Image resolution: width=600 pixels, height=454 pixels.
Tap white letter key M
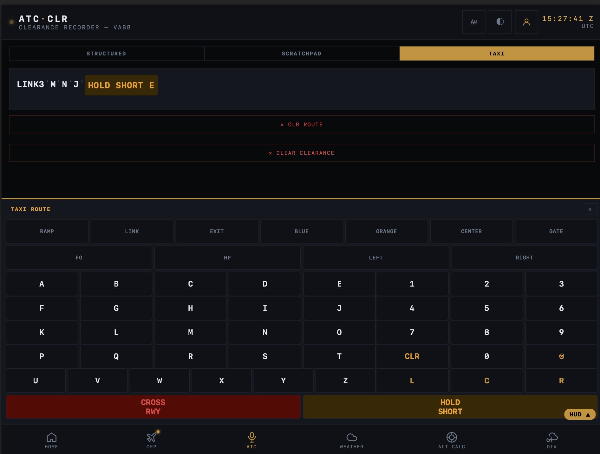click(x=191, y=332)
